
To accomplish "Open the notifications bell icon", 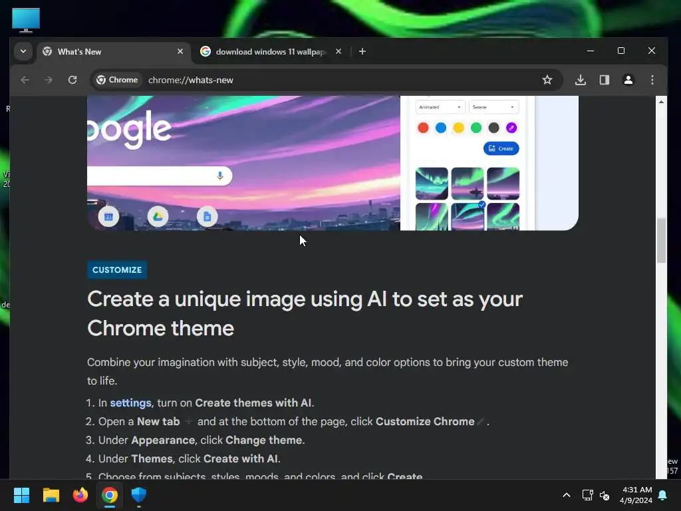I will pyautogui.click(x=663, y=495).
